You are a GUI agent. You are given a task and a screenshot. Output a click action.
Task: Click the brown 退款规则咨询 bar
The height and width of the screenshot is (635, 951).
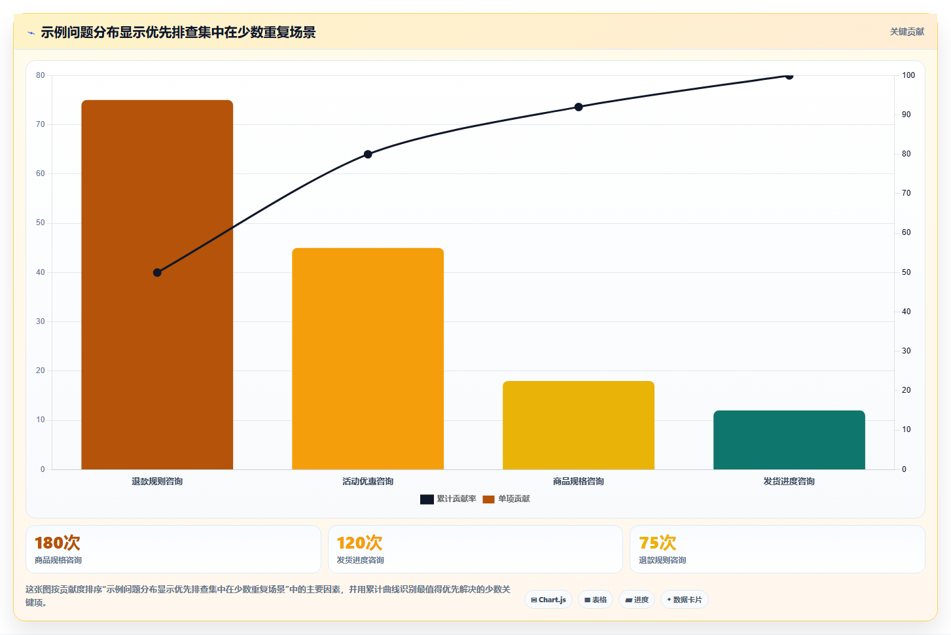[x=157, y=285]
